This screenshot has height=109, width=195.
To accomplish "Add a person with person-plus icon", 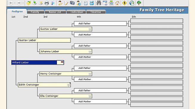I will point(78,3).
